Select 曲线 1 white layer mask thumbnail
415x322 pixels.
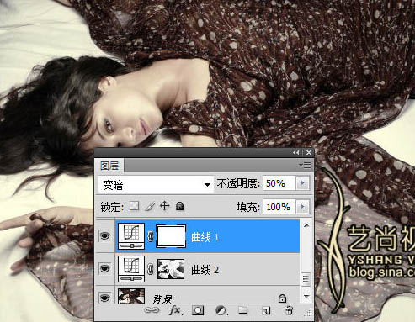coord(171,236)
